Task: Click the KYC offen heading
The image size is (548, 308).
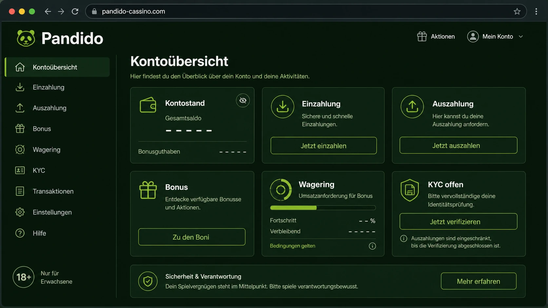Action: [x=445, y=184]
